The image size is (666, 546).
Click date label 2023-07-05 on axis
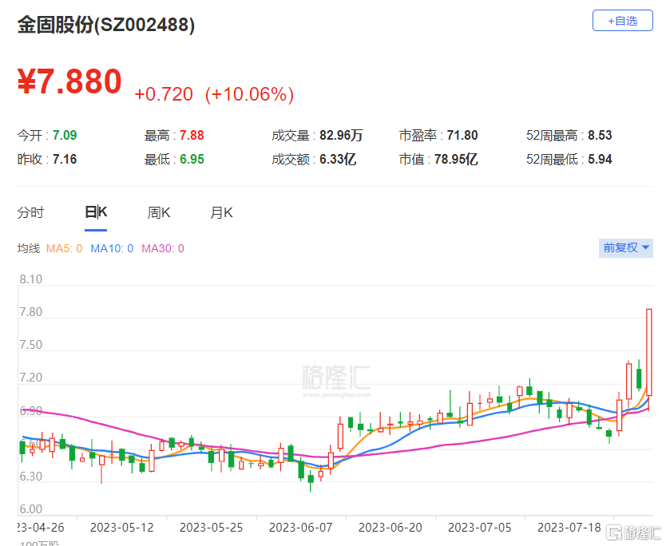coord(480,528)
